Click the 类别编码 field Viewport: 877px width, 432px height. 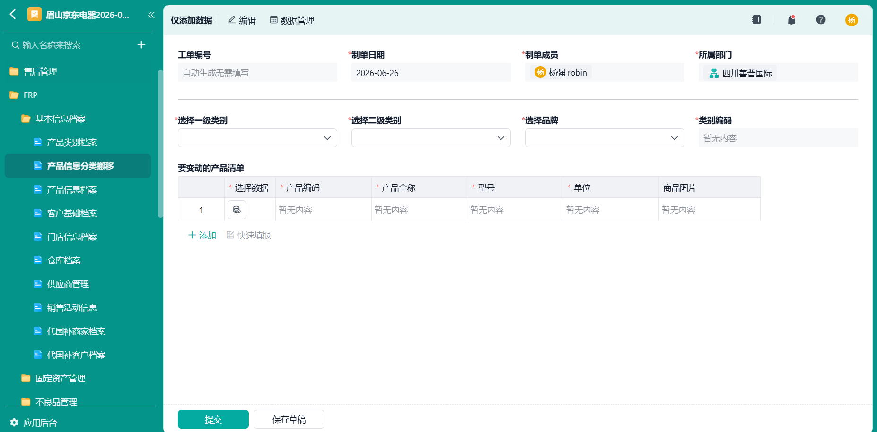(778, 138)
